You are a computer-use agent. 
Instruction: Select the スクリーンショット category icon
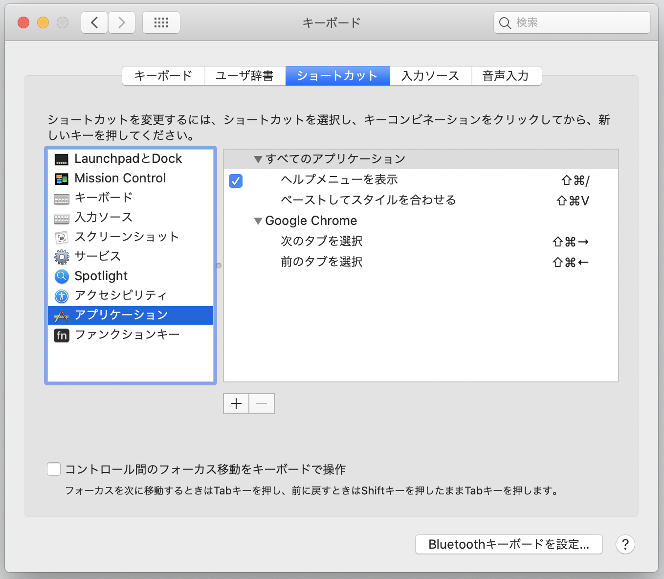(61, 237)
